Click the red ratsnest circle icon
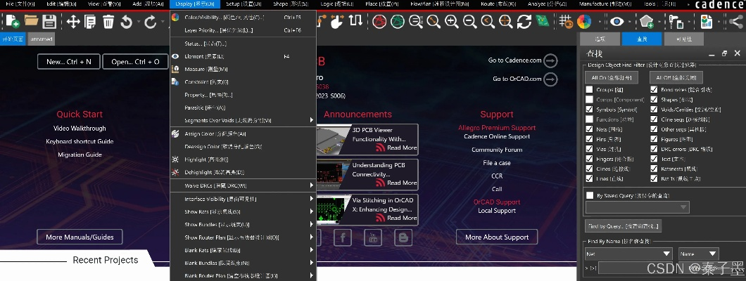Image resolution: width=746 pixels, height=281 pixels. pos(379,21)
